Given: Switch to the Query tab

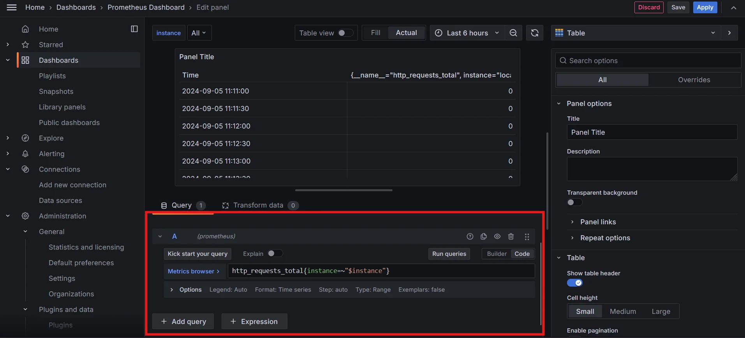Looking at the screenshot, I should pos(183,205).
